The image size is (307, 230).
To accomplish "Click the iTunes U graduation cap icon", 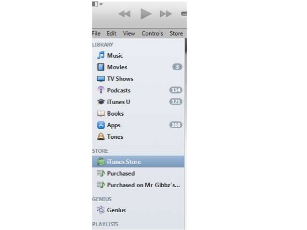I will click(101, 102).
